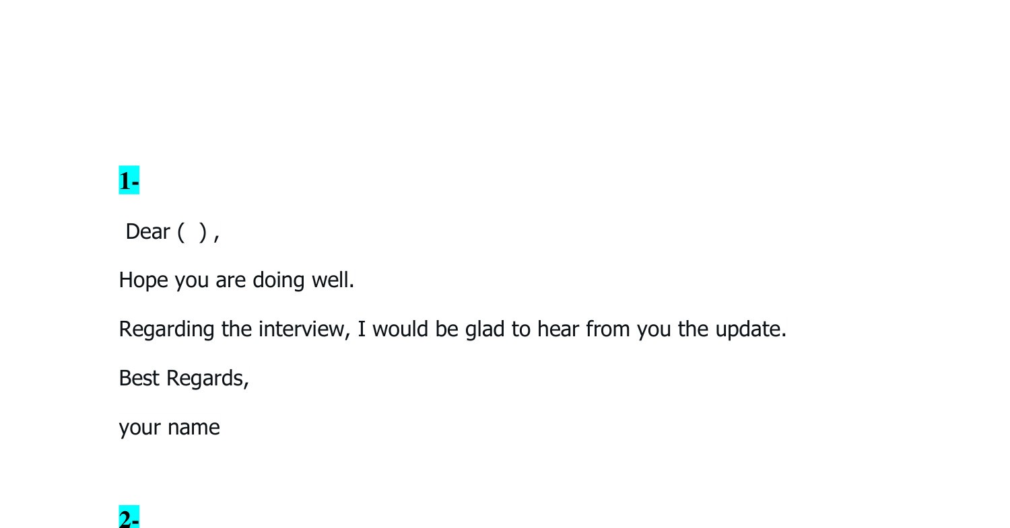Place cursor inside the empty parentheses after Dear
The height and width of the screenshot is (528, 1010).
tap(193, 231)
